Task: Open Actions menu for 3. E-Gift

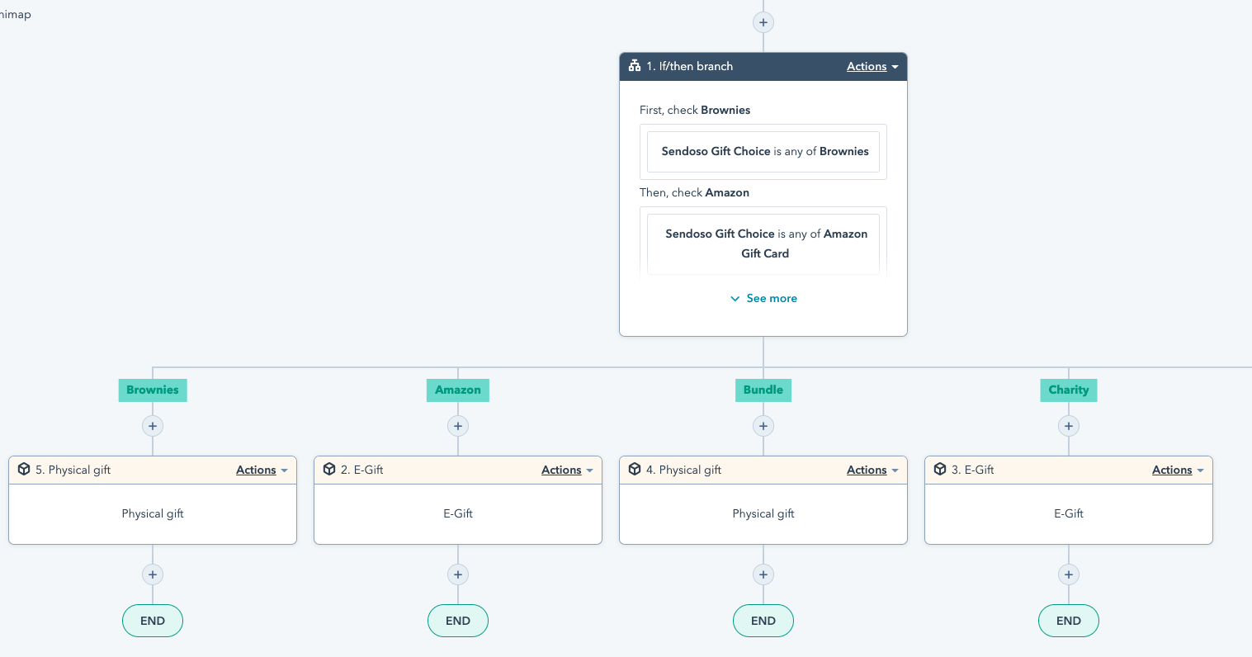Action: [x=1178, y=470]
